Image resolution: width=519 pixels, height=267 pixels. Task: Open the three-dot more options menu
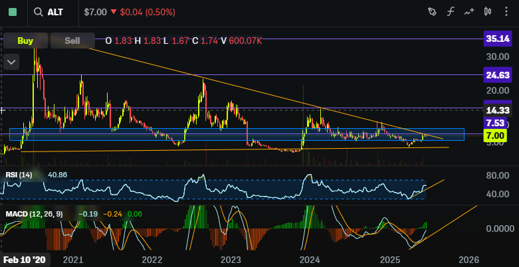coord(506,12)
